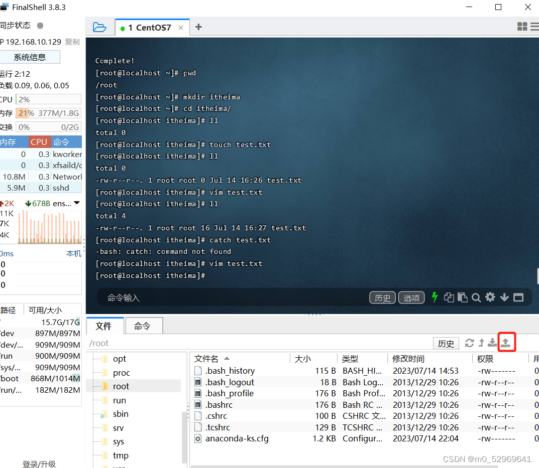Click the kworker process row
Image resolution: width=539 pixels, height=468 pixels.
point(41,154)
